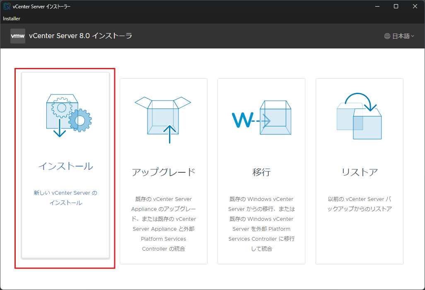Minimize the installer window
Image resolution: width=425 pixels, height=290 pixels.
[x=377, y=6]
